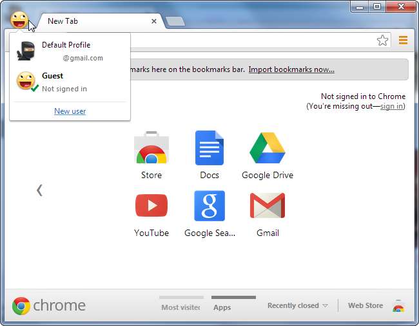Close the Chrome window

401,6
